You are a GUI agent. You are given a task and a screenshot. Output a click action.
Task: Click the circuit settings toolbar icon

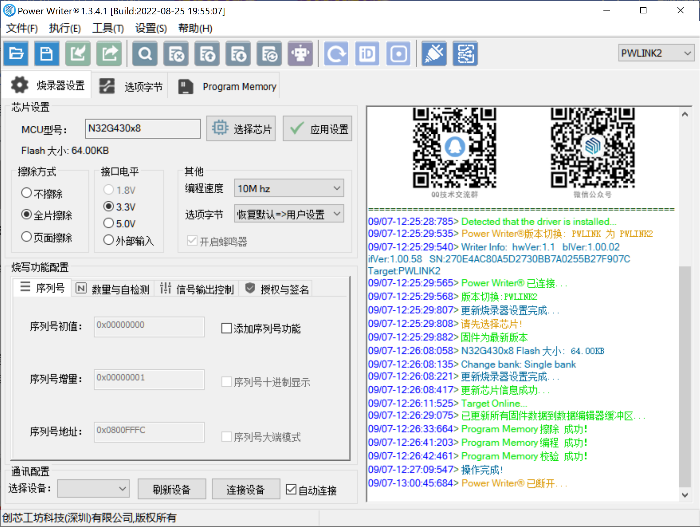[465, 54]
